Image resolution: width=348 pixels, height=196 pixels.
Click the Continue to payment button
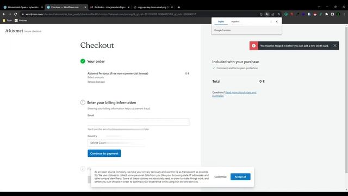point(104,154)
